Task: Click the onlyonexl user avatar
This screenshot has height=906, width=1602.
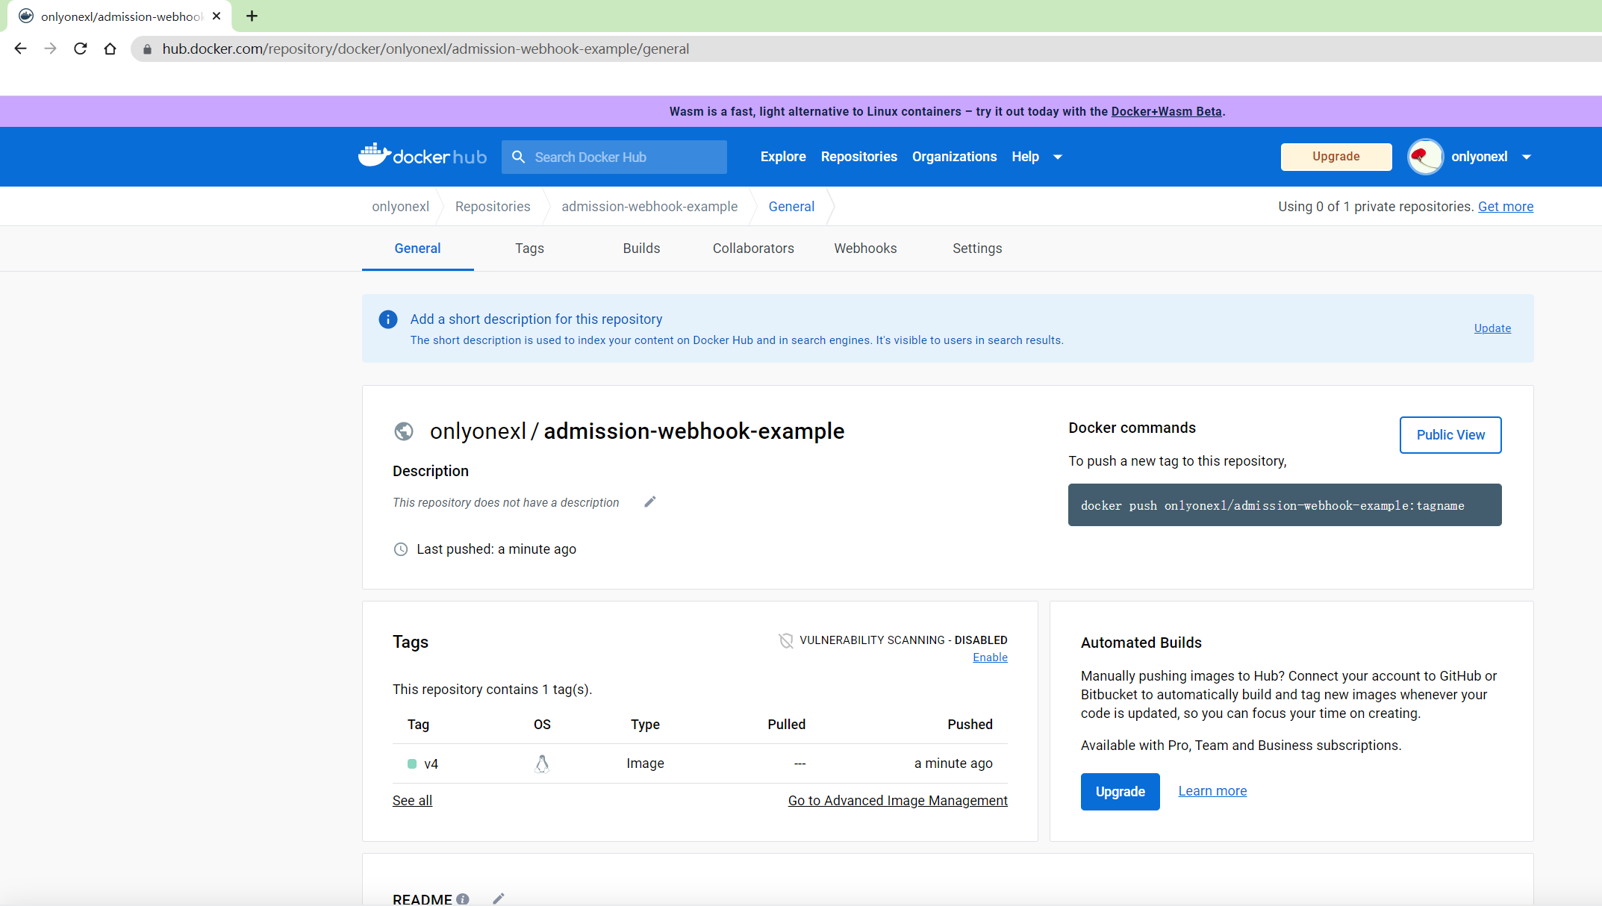Action: click(x=1425, y=157)
